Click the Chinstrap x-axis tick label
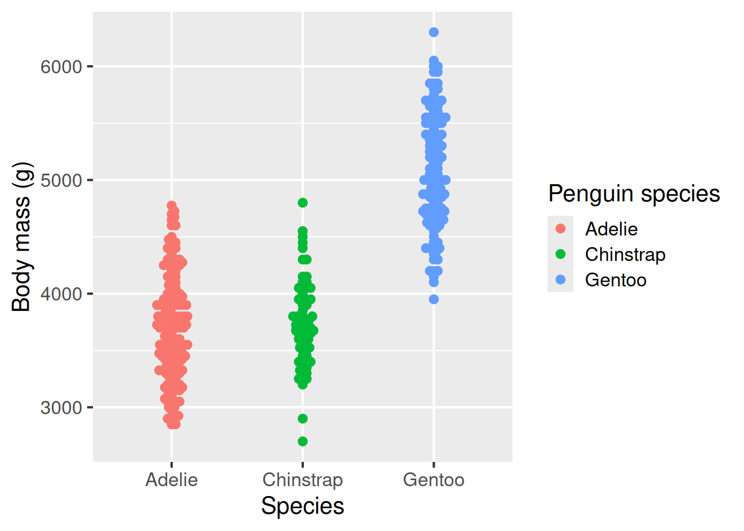 tap(302, 480)
